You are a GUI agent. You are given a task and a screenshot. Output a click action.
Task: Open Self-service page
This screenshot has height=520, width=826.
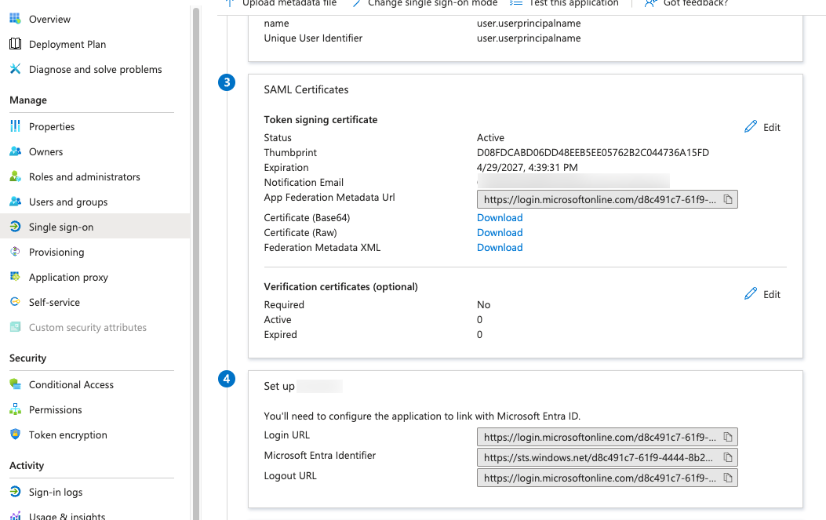pos(54,303)
